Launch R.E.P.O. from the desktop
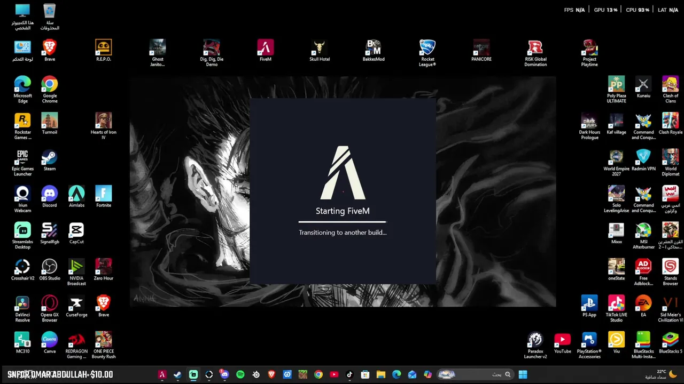 pos(104,51)
